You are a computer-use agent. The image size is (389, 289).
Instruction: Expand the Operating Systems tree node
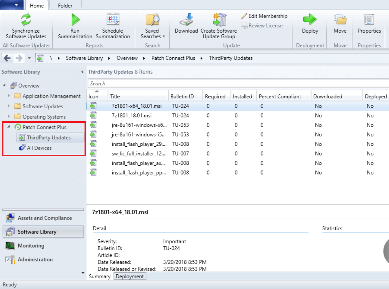pyautogui.click(x=9, y=117)
